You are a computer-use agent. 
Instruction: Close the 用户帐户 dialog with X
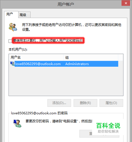[x=126, y=3]
